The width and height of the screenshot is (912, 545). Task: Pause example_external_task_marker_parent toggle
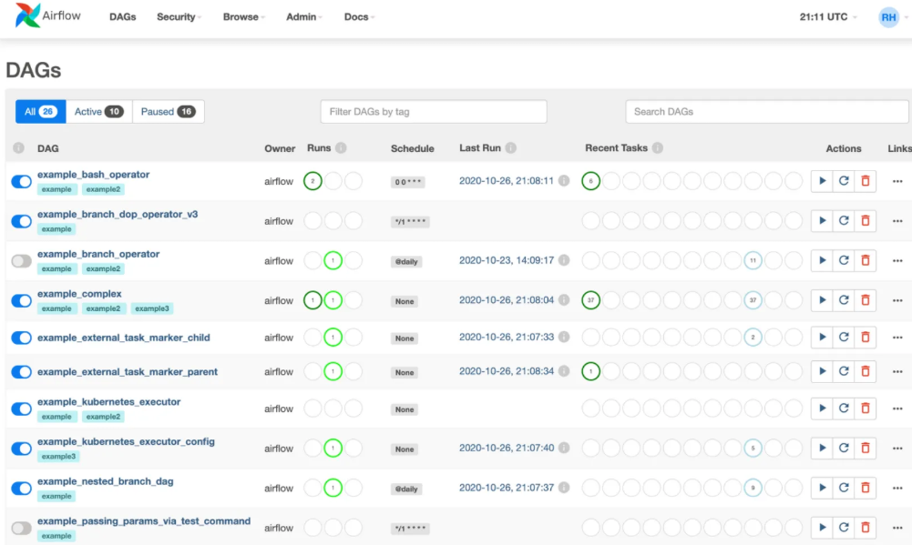22,372
